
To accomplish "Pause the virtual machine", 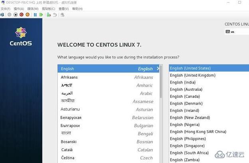I will click(35, 15).
